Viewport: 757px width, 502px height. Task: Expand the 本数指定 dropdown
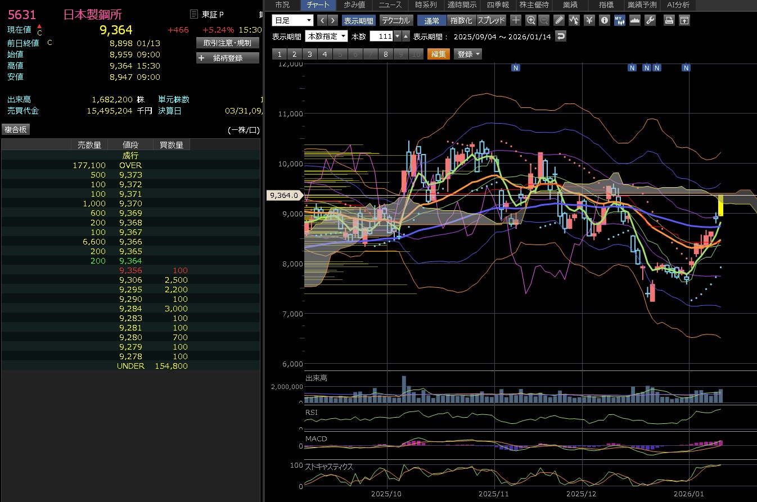tap(326, 36)
